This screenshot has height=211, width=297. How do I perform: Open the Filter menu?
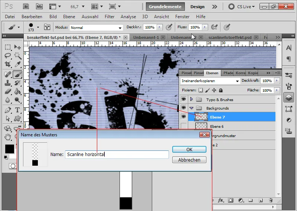(110, 17)
